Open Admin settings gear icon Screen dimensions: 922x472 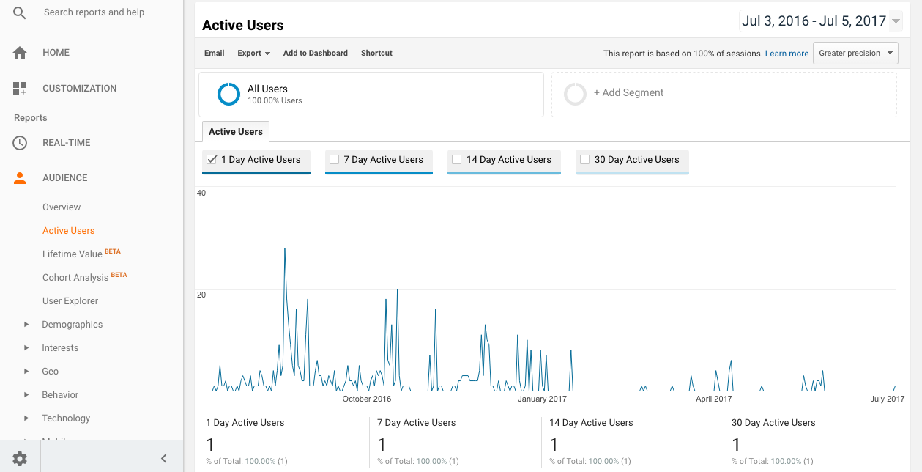[20, 459]
